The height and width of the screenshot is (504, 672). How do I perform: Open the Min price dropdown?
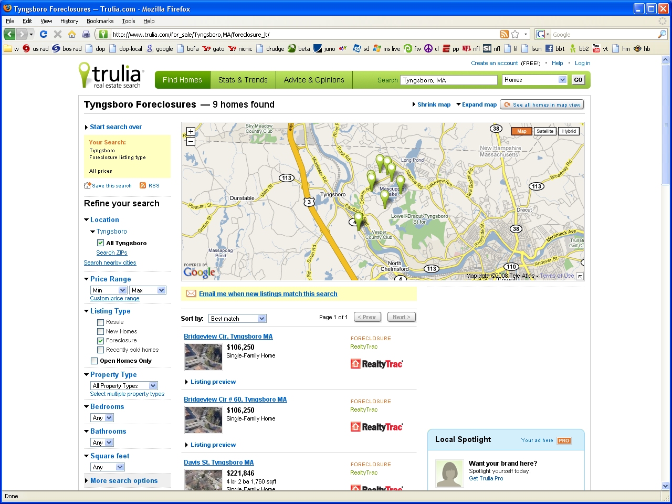coord(109,290)
